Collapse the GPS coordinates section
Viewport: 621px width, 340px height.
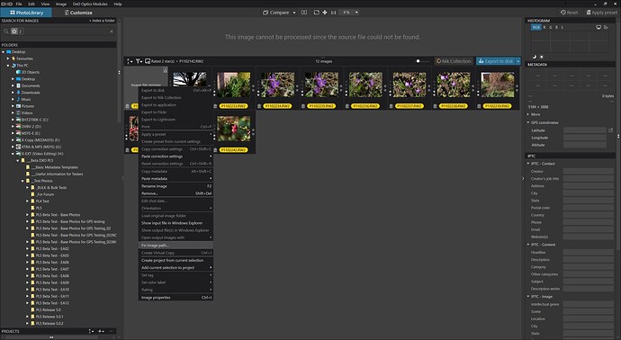528,122
